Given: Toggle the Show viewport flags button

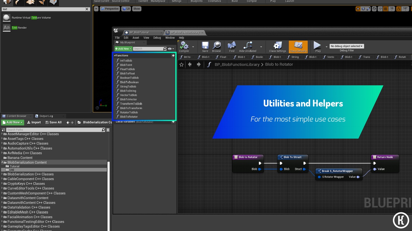Looking at the screenshot, I should click(137, 9).
